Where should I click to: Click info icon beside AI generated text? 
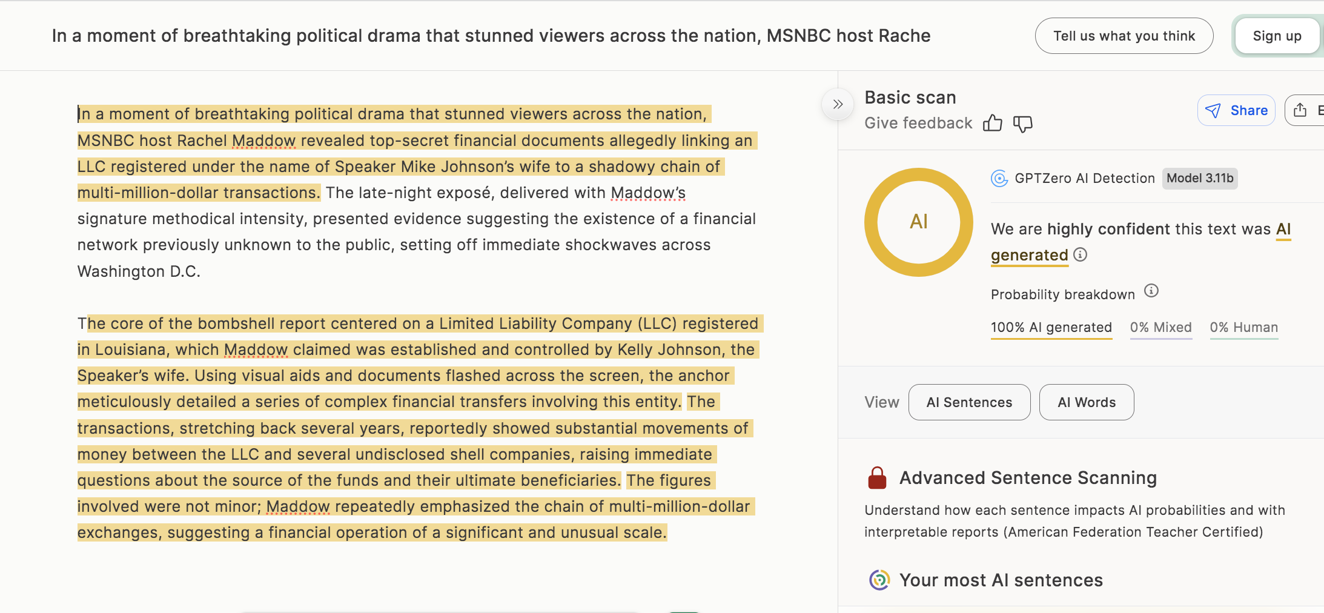pos(1080,254)
